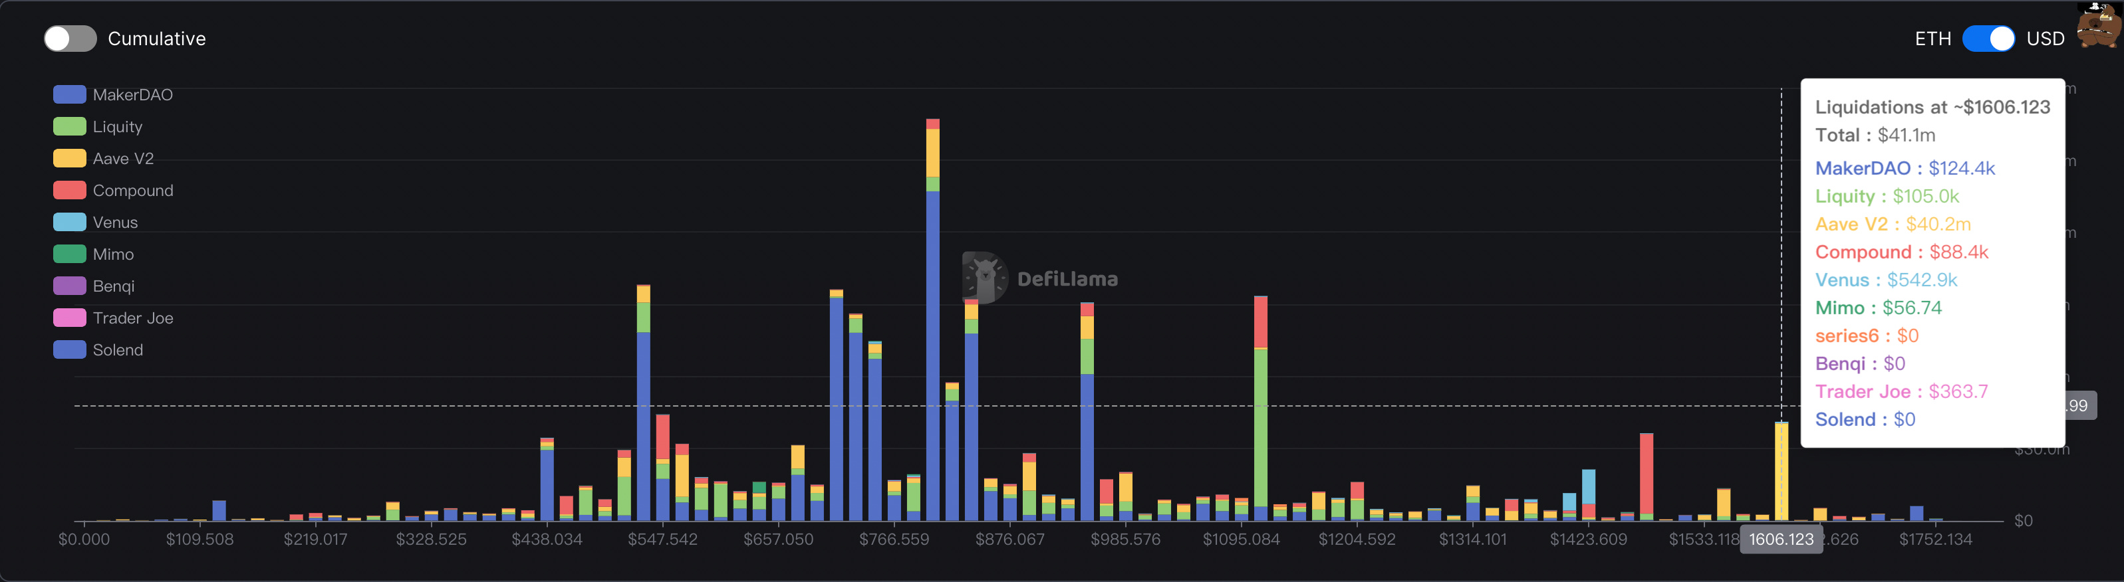Click the MakerDAO $124.4k tooltip entry
2124x582 pixels.
click(1905, 168)
